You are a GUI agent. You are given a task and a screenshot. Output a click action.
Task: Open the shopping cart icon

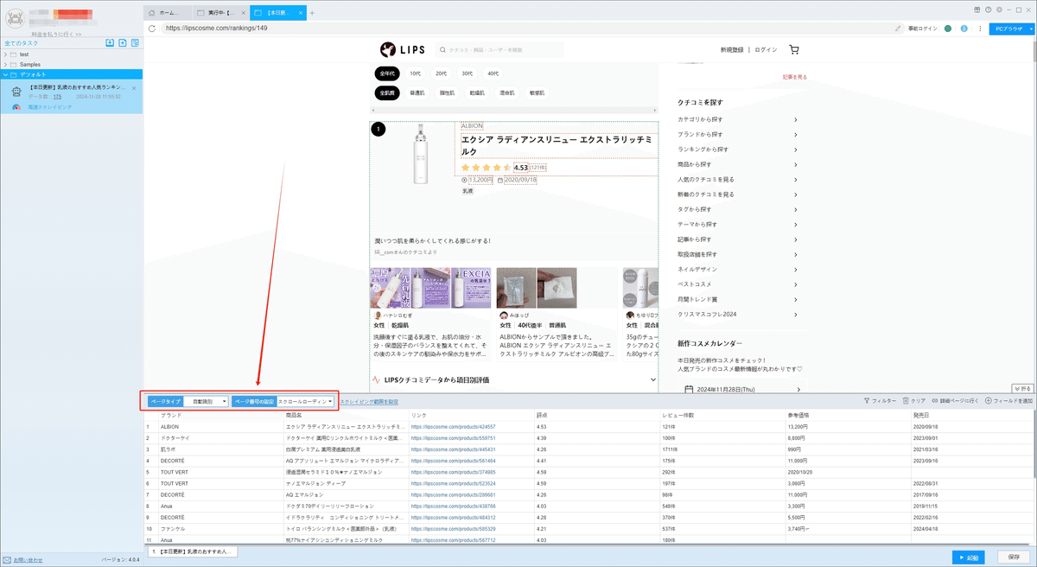pos(794,50)
